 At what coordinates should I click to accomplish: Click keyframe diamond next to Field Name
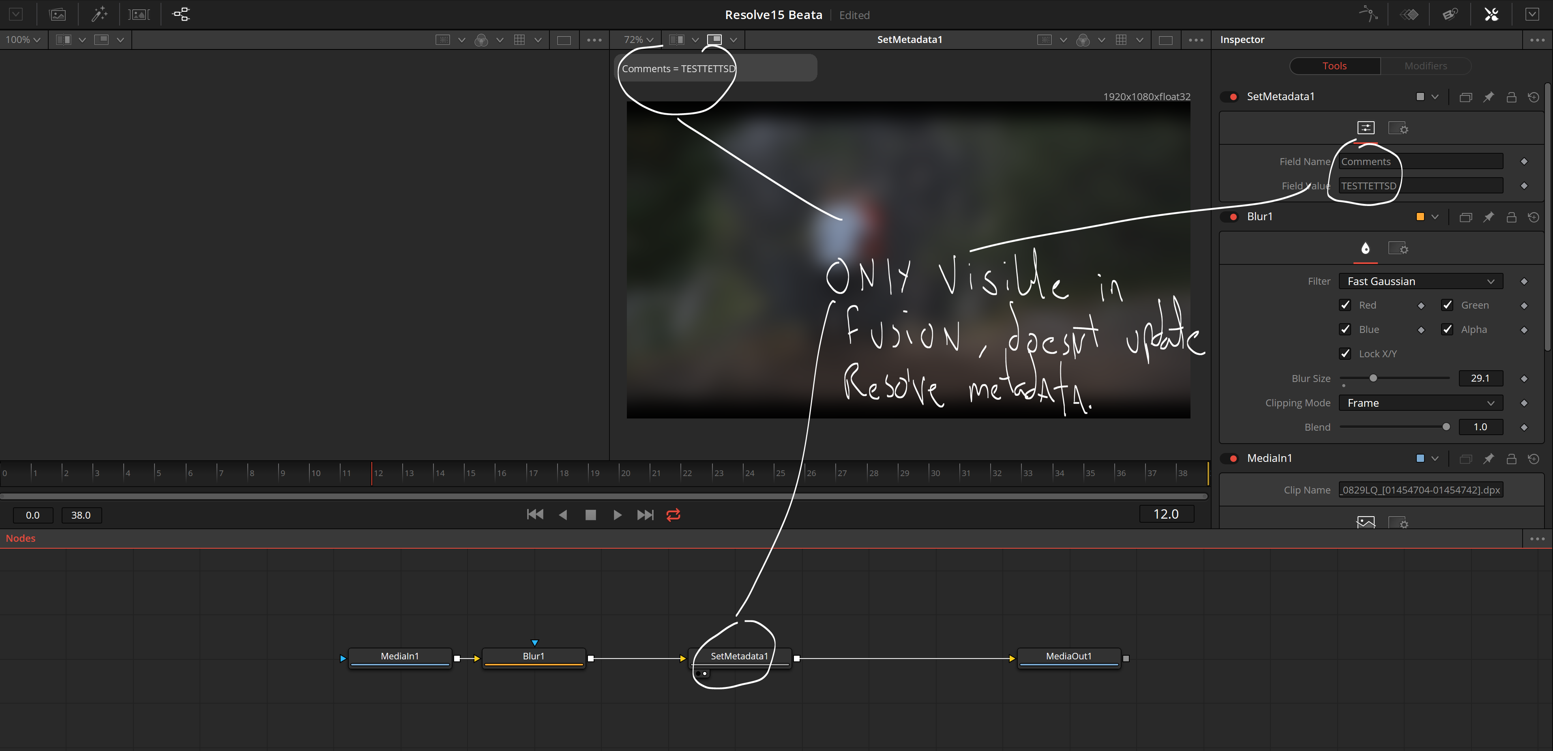point(1524,161)
